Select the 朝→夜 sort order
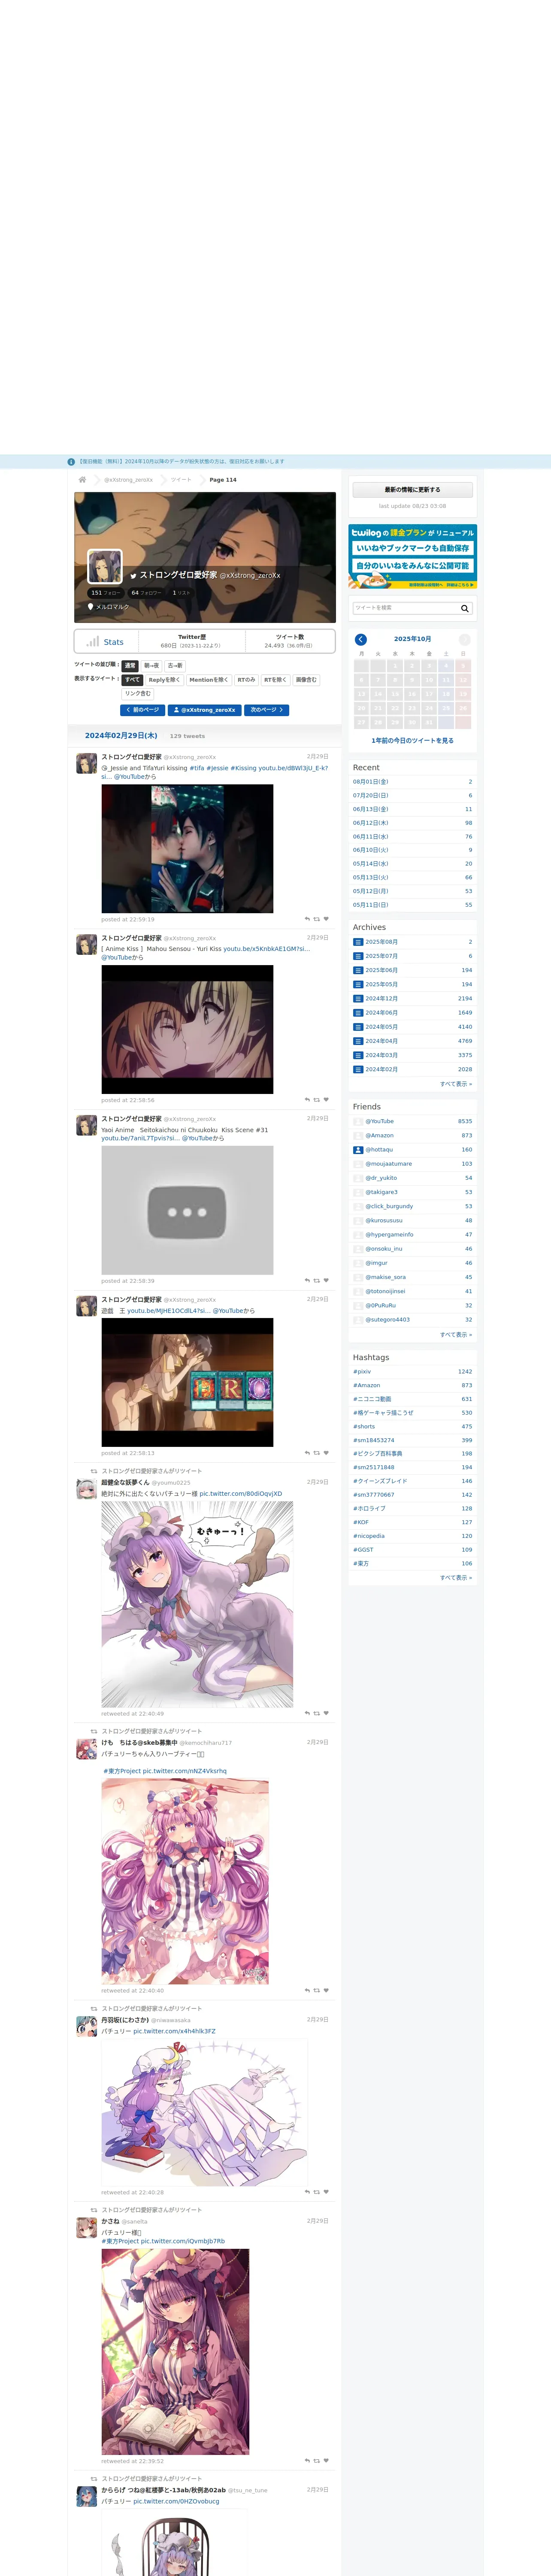 (151, 665)
